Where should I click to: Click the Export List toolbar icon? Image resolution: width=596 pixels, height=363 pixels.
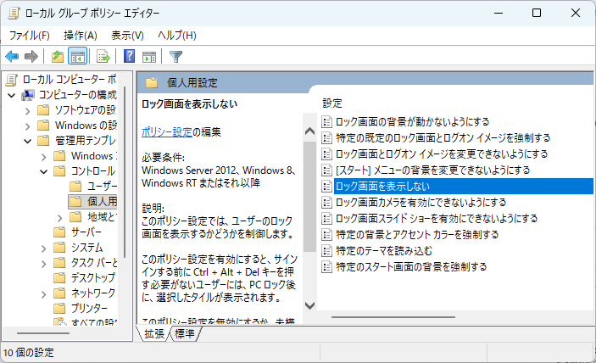(103, 57)
